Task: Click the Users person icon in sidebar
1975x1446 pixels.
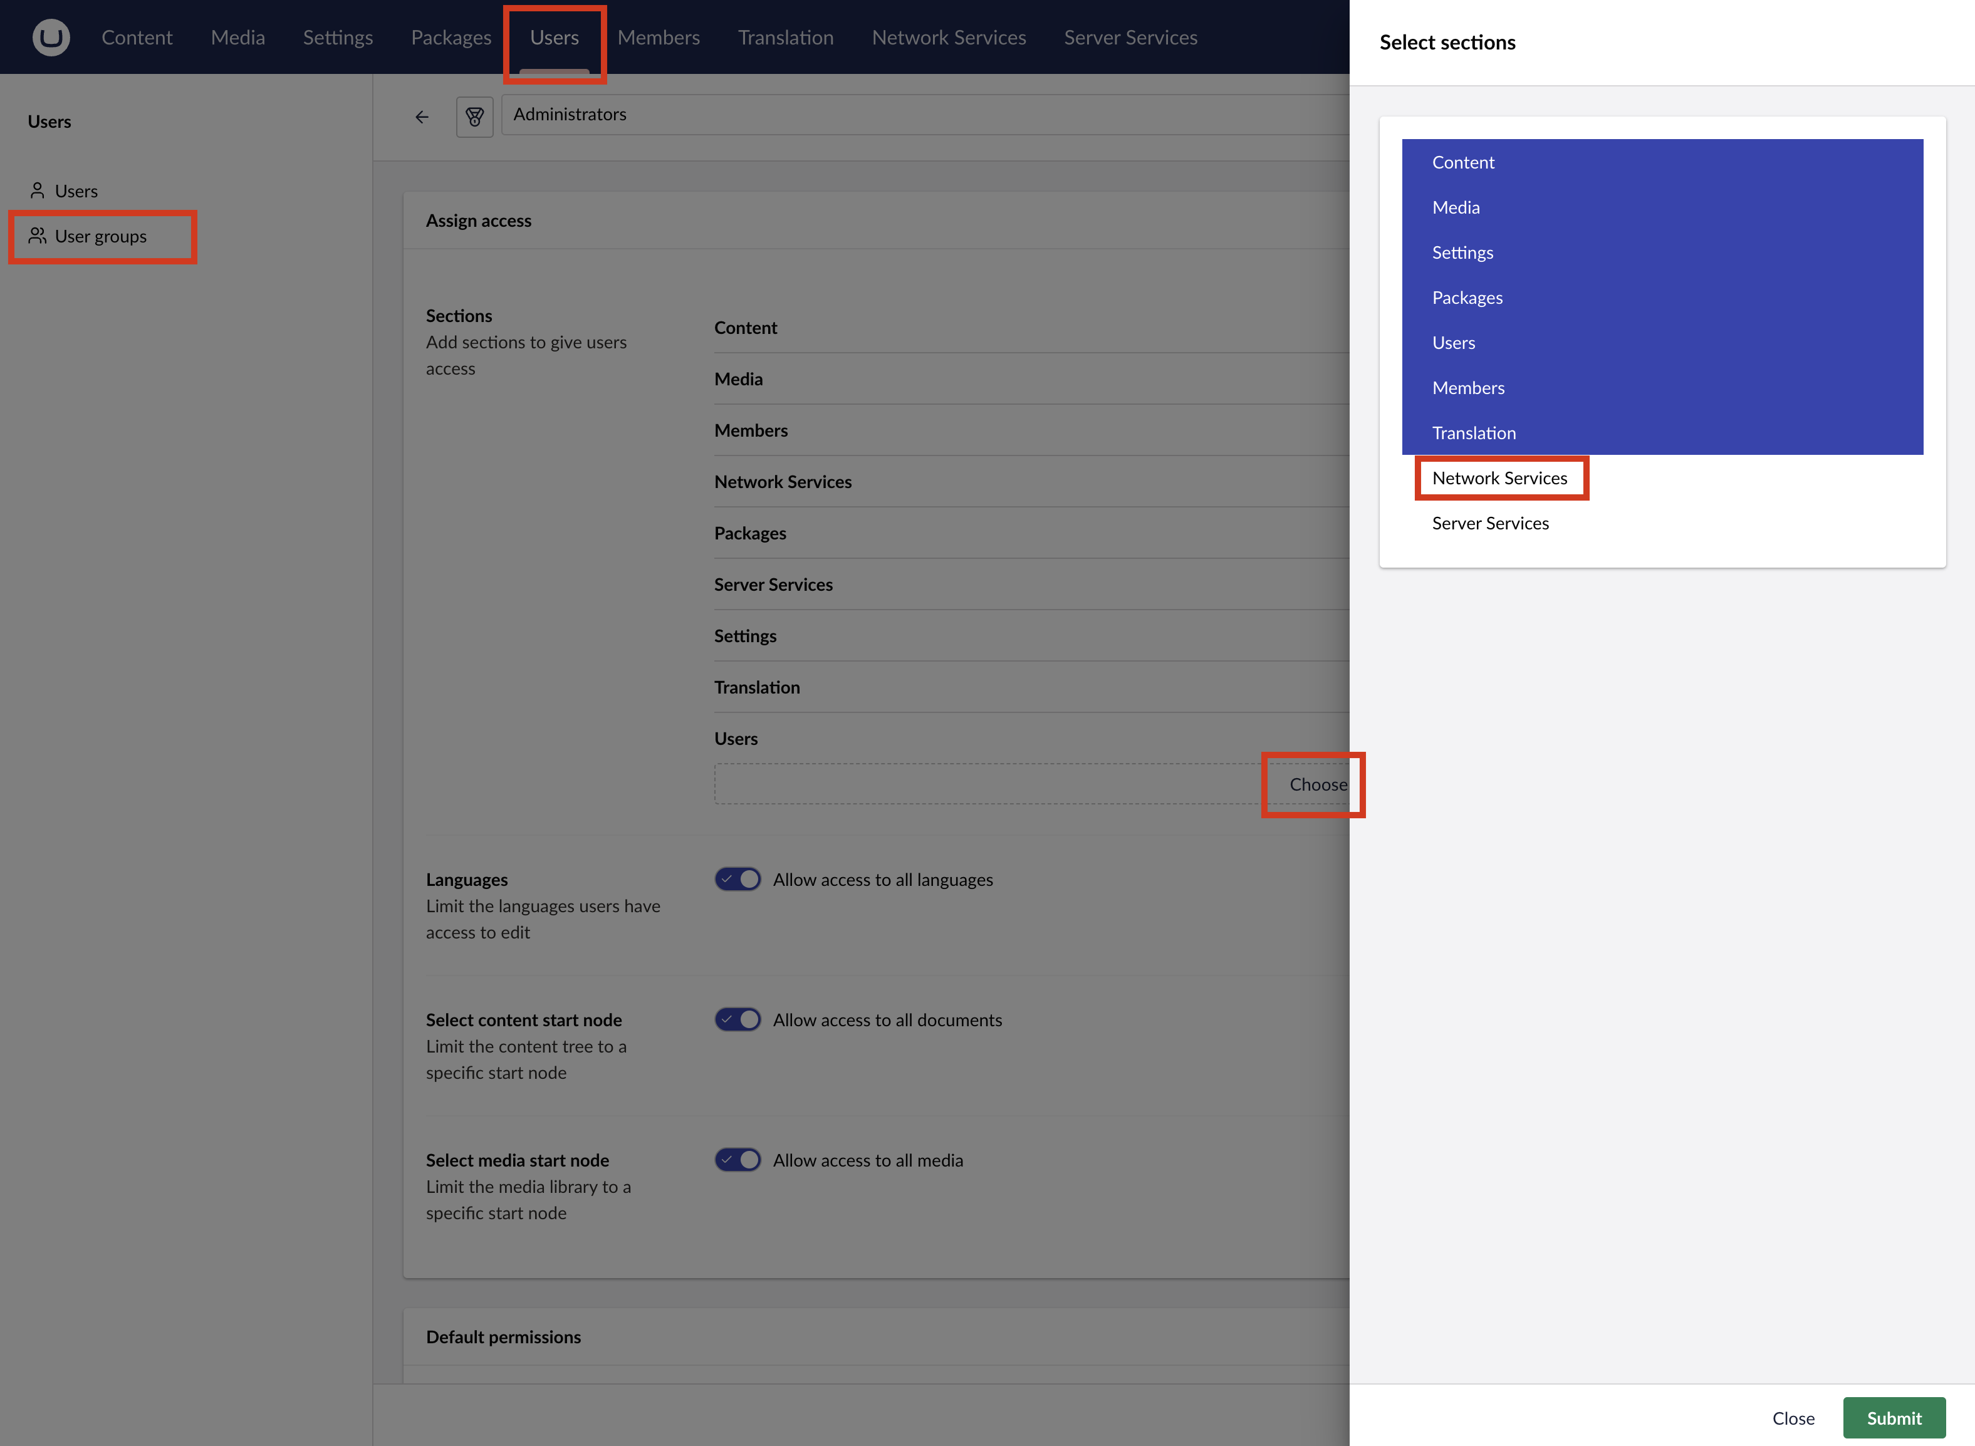Action: (37, 191)
